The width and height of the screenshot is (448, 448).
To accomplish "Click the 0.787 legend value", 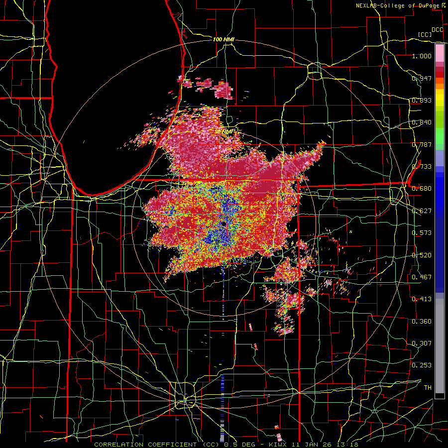I will (422, 144).
